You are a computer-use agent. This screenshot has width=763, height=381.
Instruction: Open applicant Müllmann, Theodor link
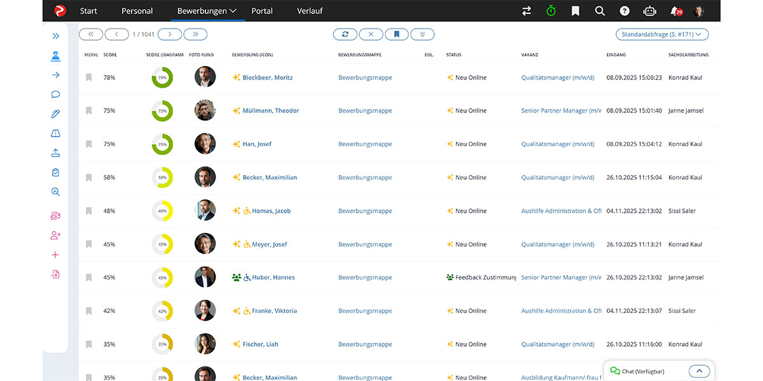270,110
